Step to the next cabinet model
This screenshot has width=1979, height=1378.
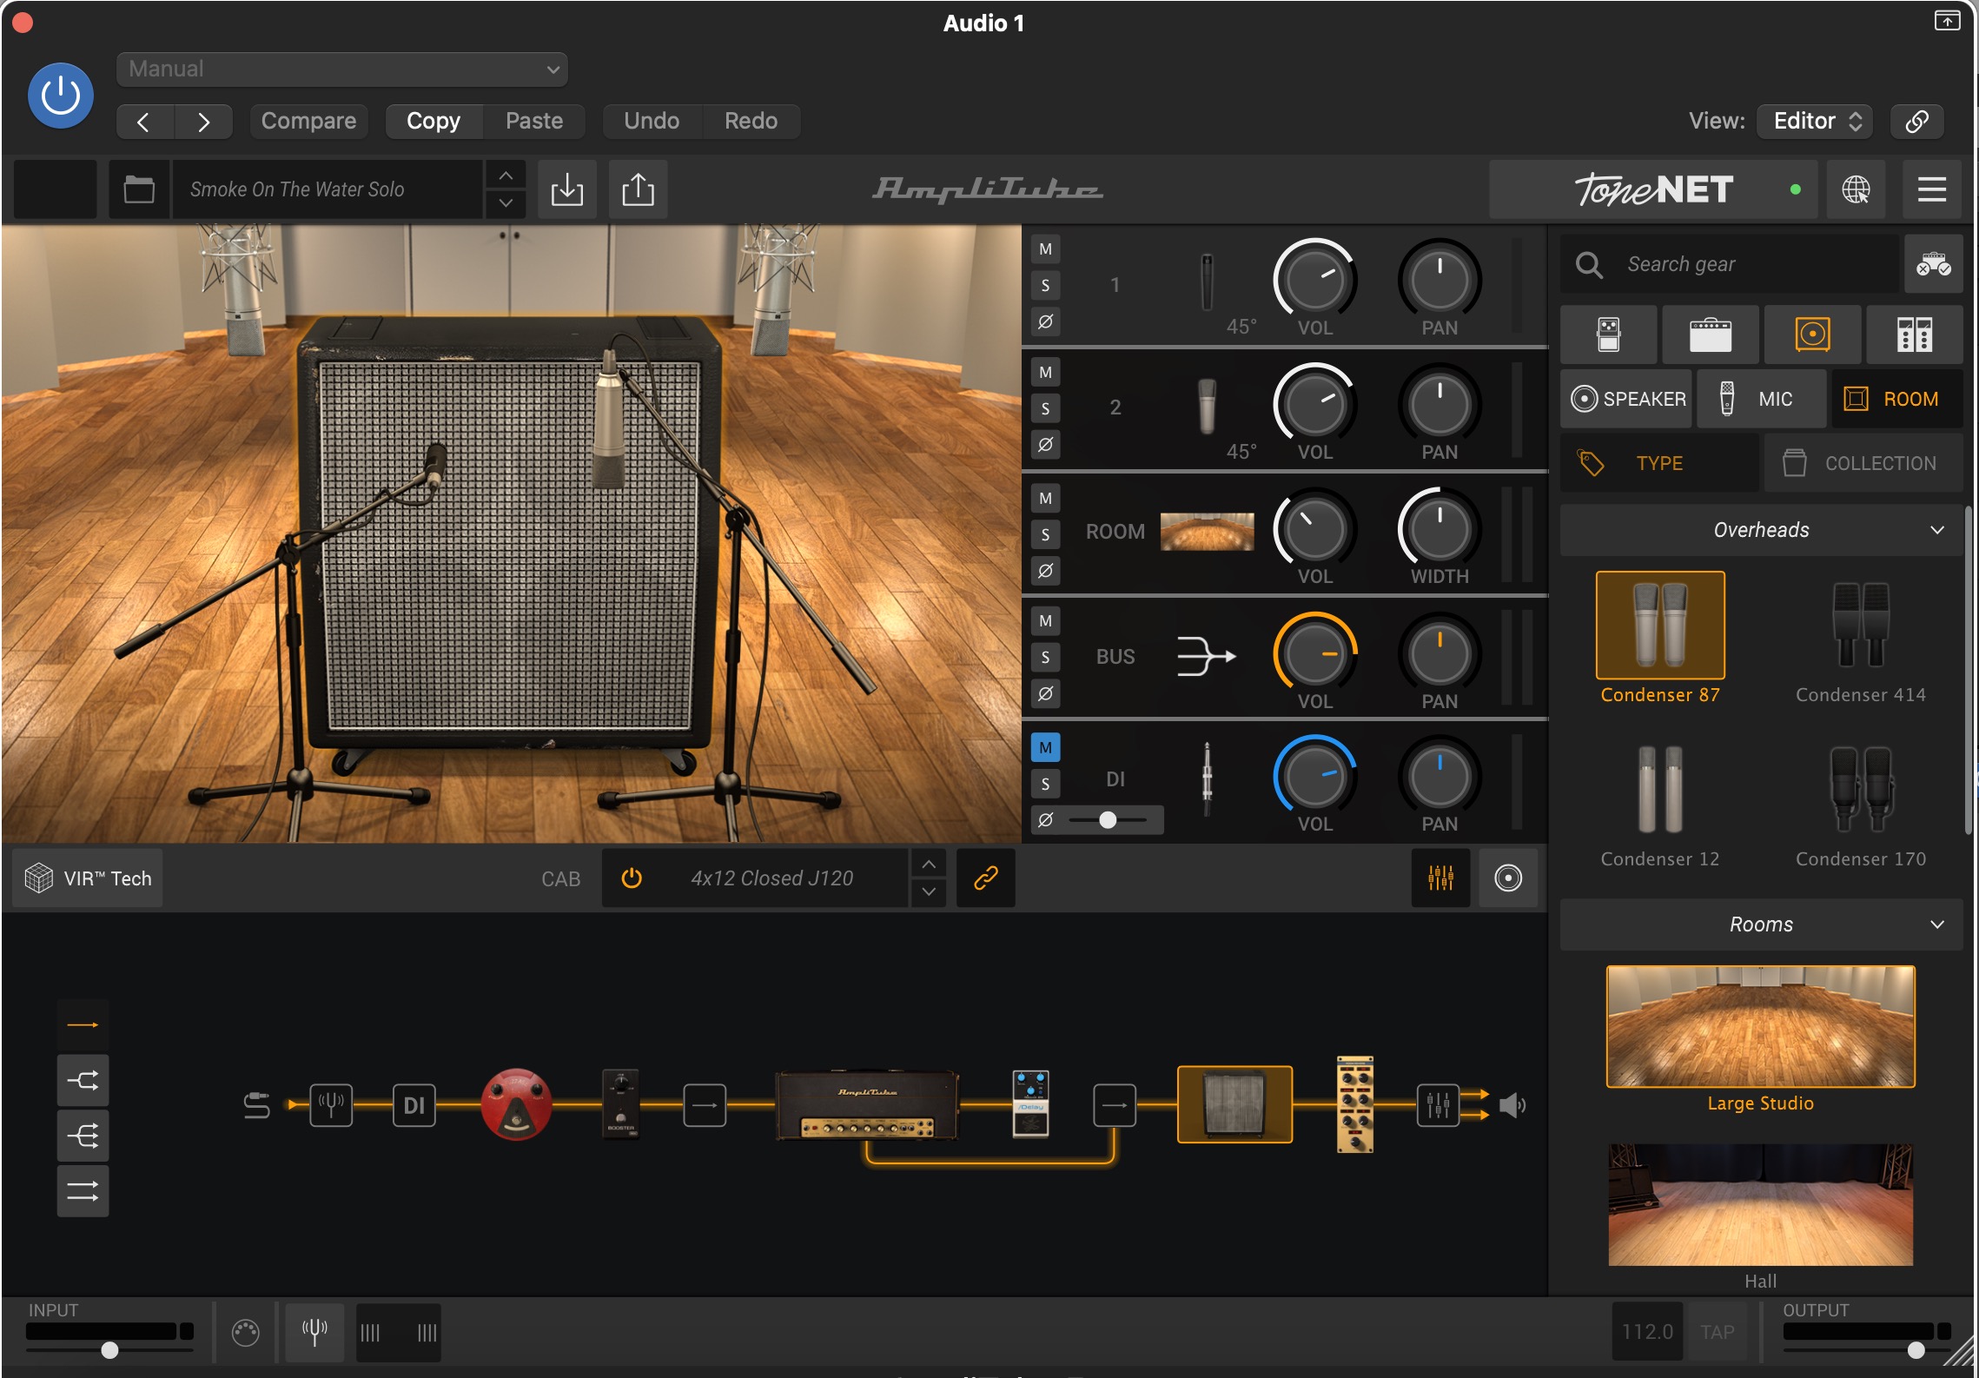pos(929,892)
